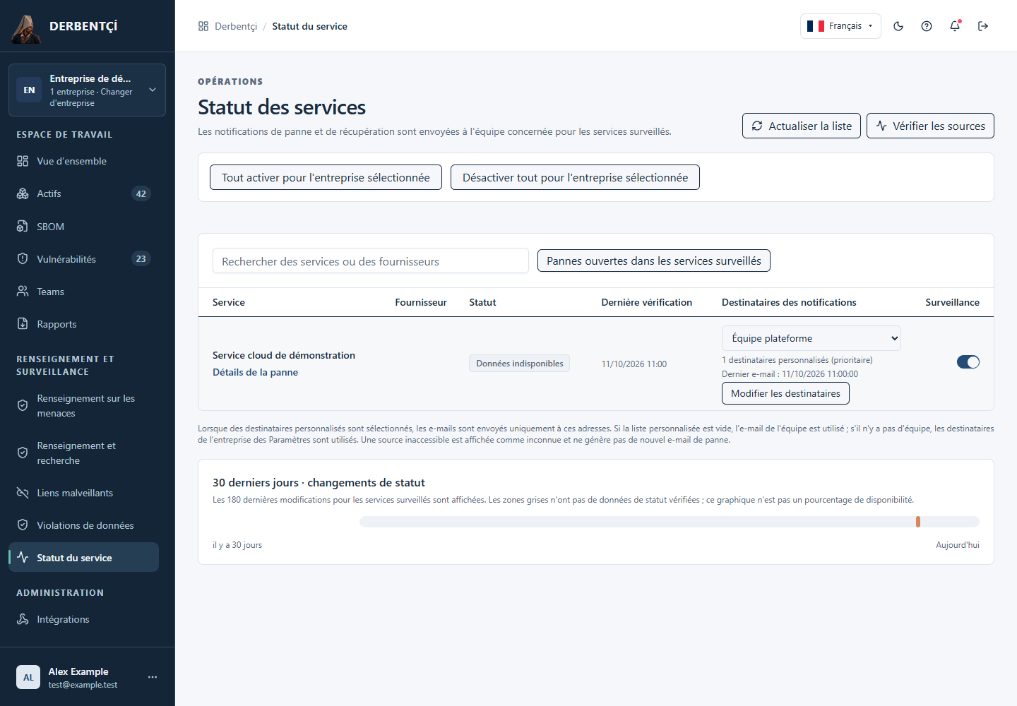The width and height of the screenshot is (1017, 706).
Task: Open the Équipe plateforme recipients dropdown
Action: [x=811, y=338]
